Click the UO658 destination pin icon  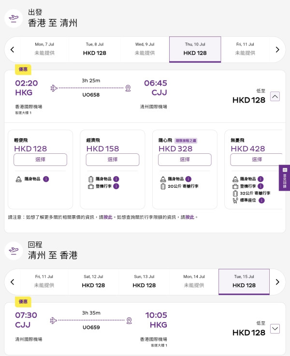(128, 88)
